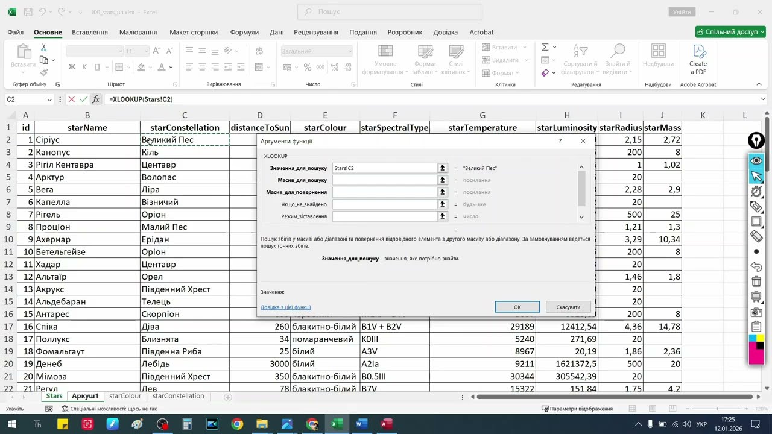Switch to the starColour sheet tab

[125, 396]
